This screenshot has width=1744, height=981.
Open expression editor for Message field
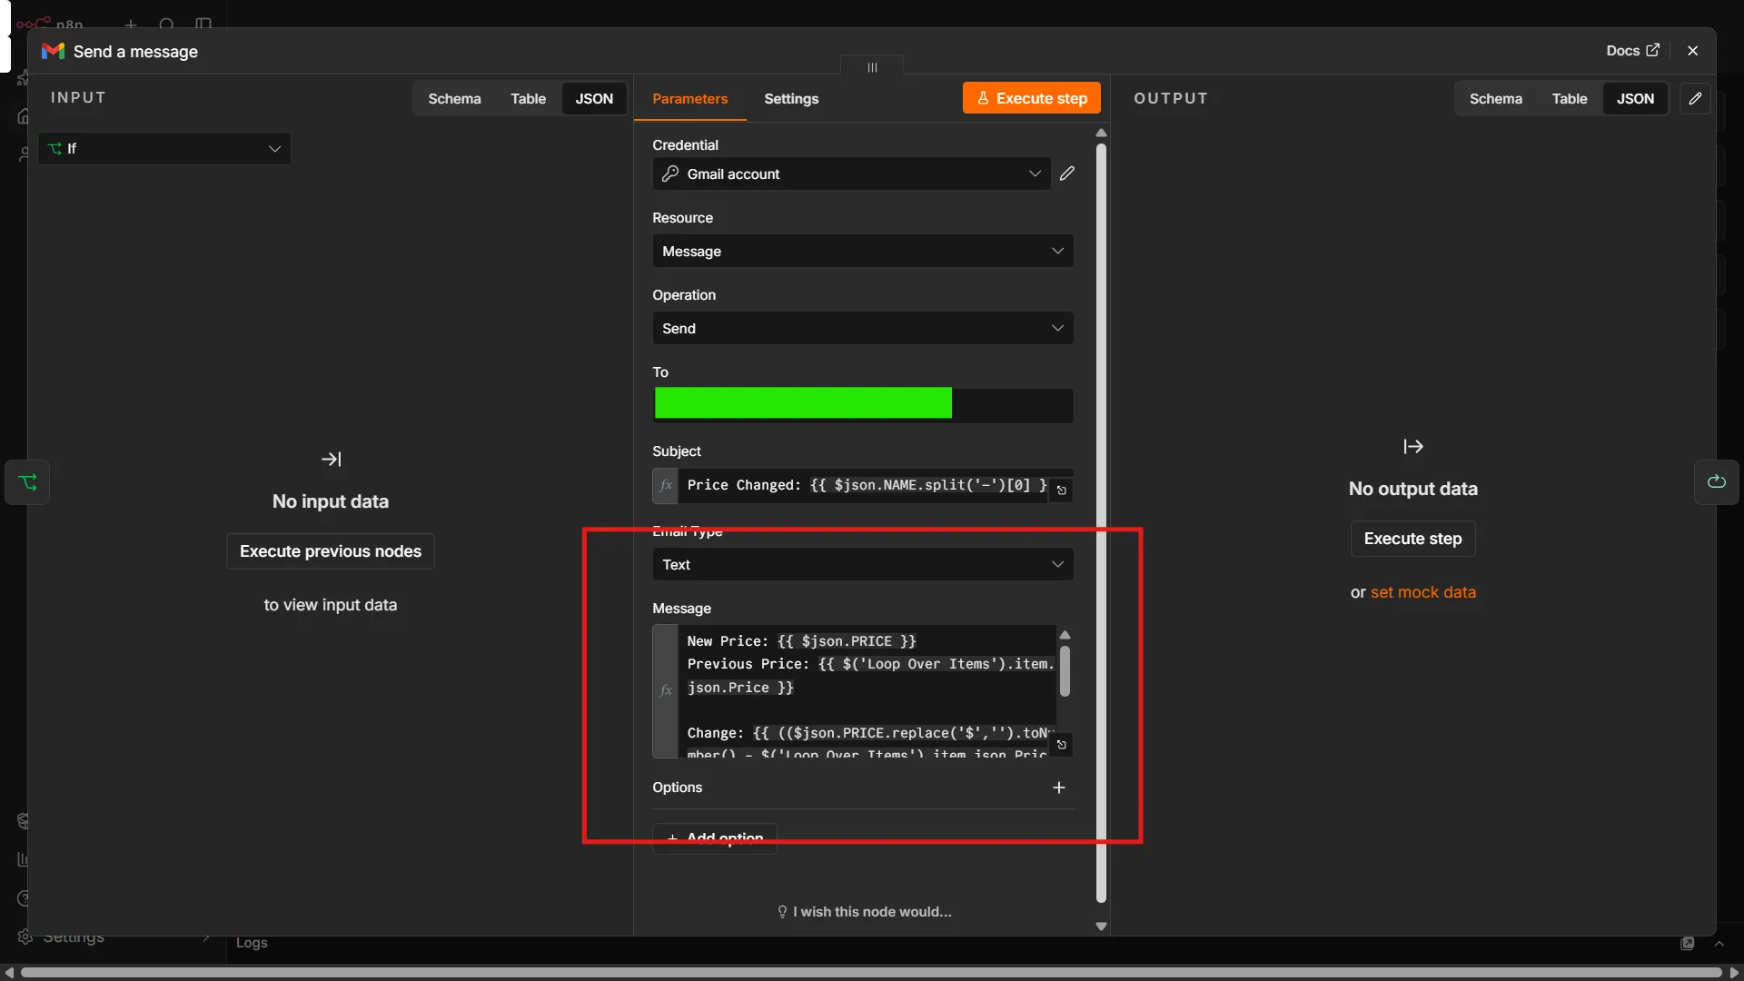coord(1061,745)
